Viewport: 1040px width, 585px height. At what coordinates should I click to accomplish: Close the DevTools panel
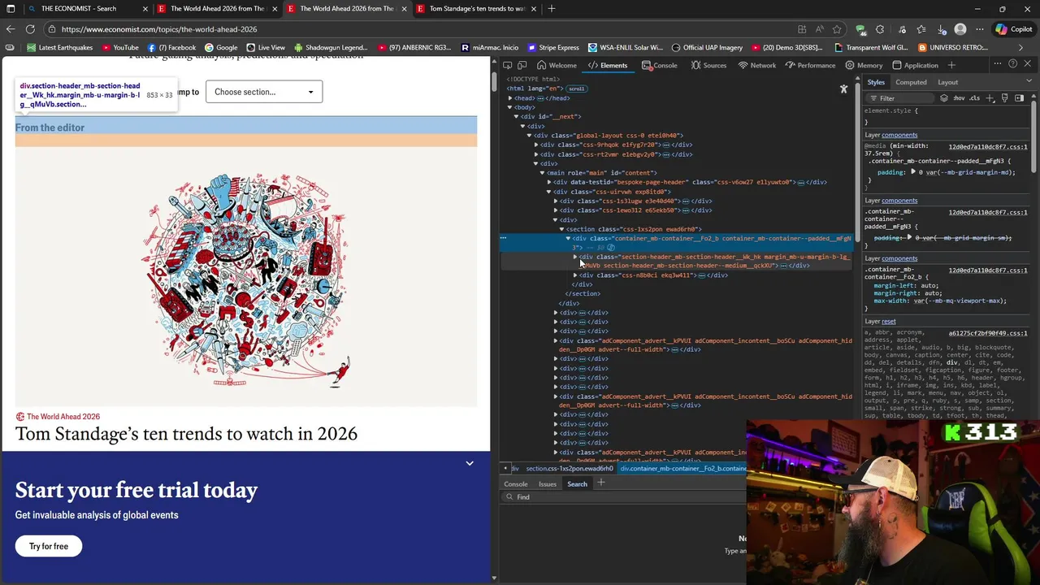point(1027,64)
